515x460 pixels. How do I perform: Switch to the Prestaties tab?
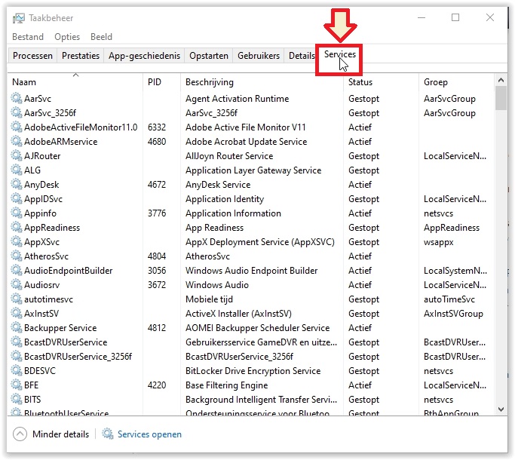tap(81, 56)
